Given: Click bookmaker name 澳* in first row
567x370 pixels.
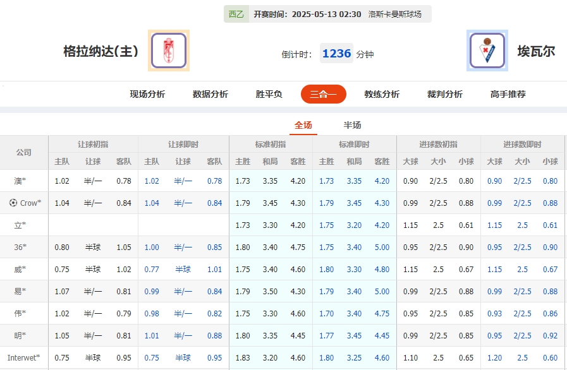Looking at the screenshot, I should [x=19, y=181].
